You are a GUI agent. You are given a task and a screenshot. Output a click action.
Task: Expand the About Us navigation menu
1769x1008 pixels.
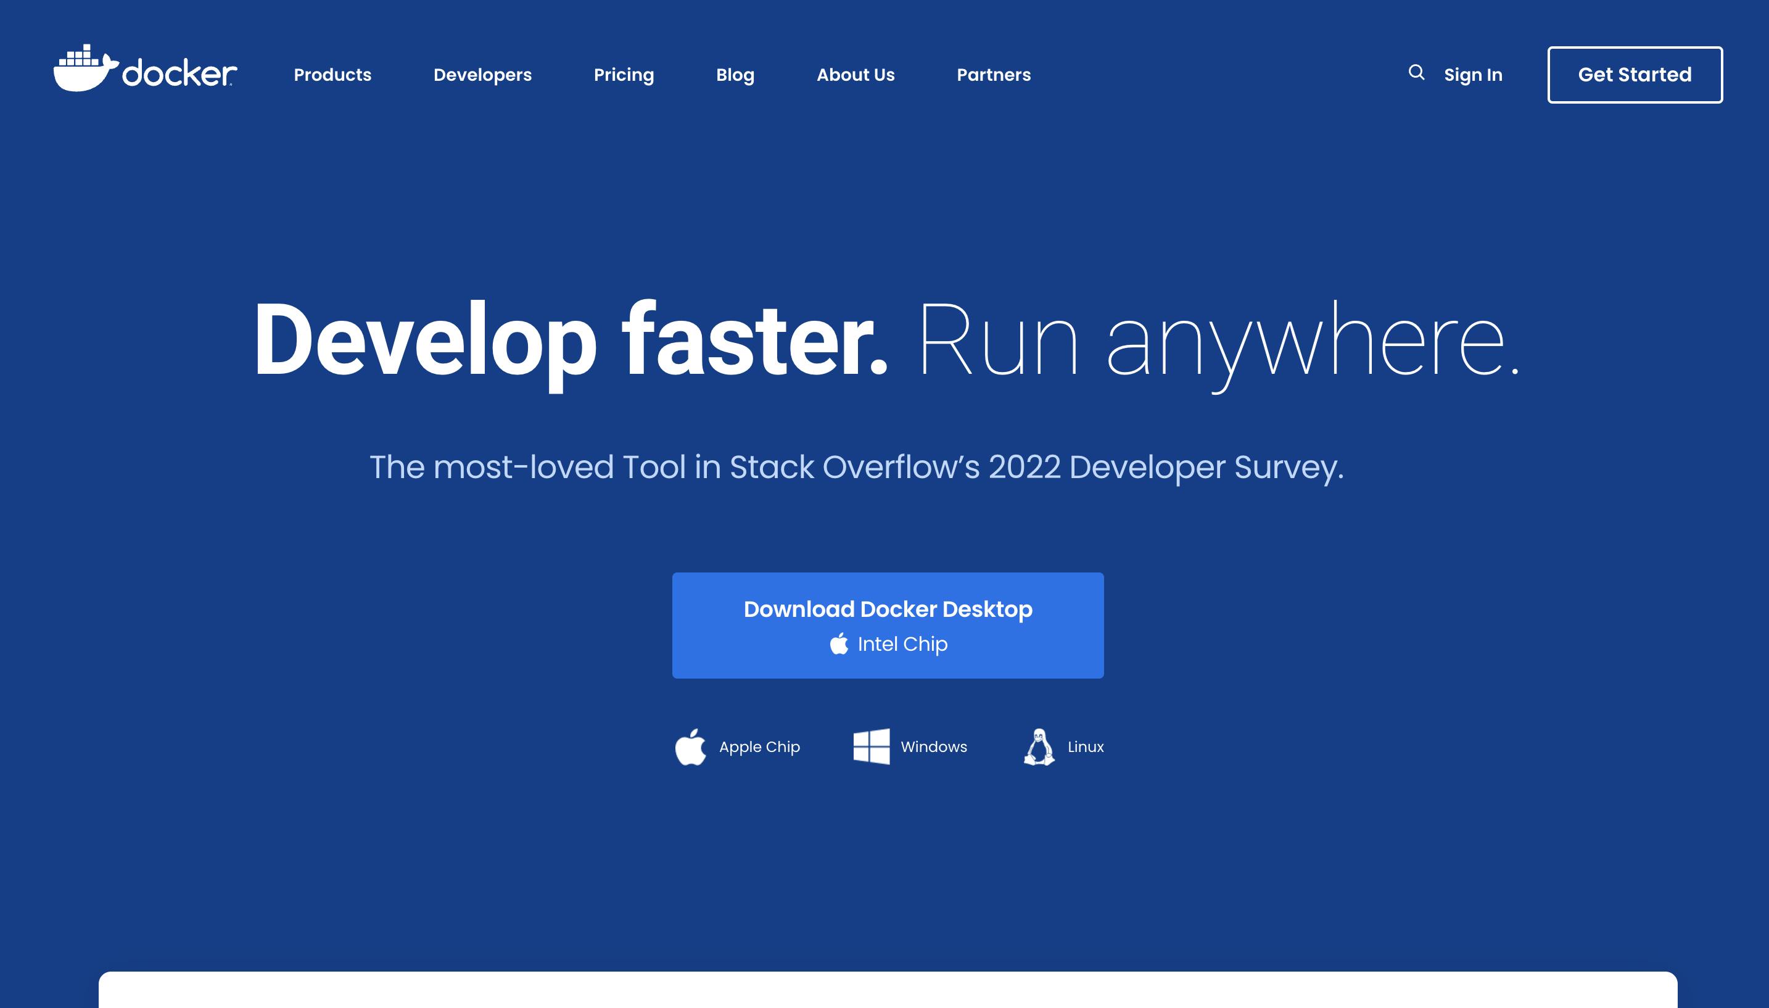point(856,75)
